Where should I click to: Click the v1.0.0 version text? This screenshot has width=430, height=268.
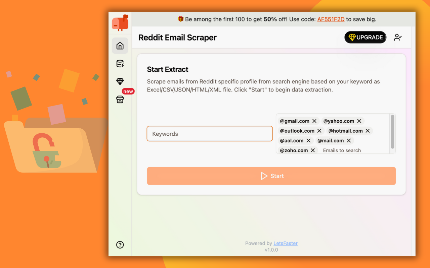[271, 250]
